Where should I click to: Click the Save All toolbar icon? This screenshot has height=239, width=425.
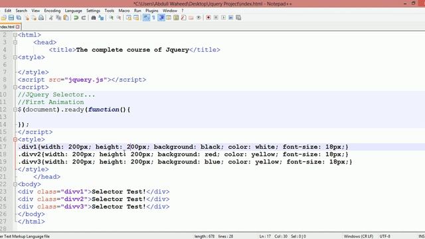pyautogui.click(x=19, y=18)
